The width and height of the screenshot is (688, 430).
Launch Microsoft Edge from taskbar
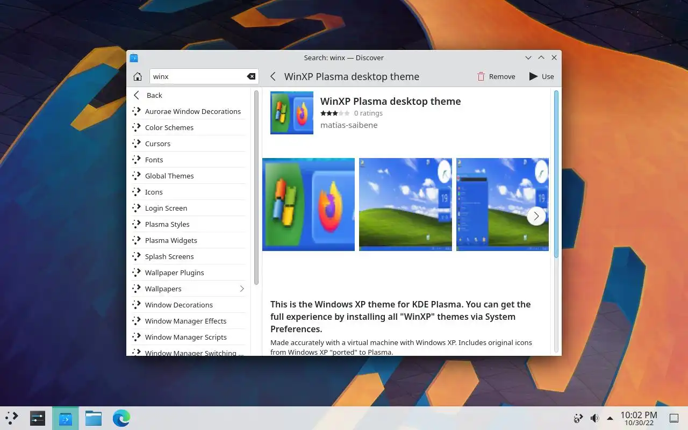click(121, 418)
